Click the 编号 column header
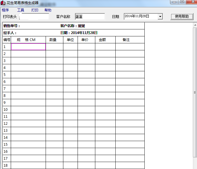Image resolution: width=197 pixels, height=169 pixels. pos(7,40)
